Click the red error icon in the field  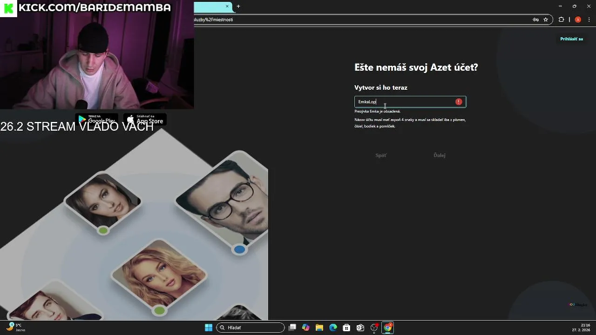pyautogui.click(x=459, y=102)
